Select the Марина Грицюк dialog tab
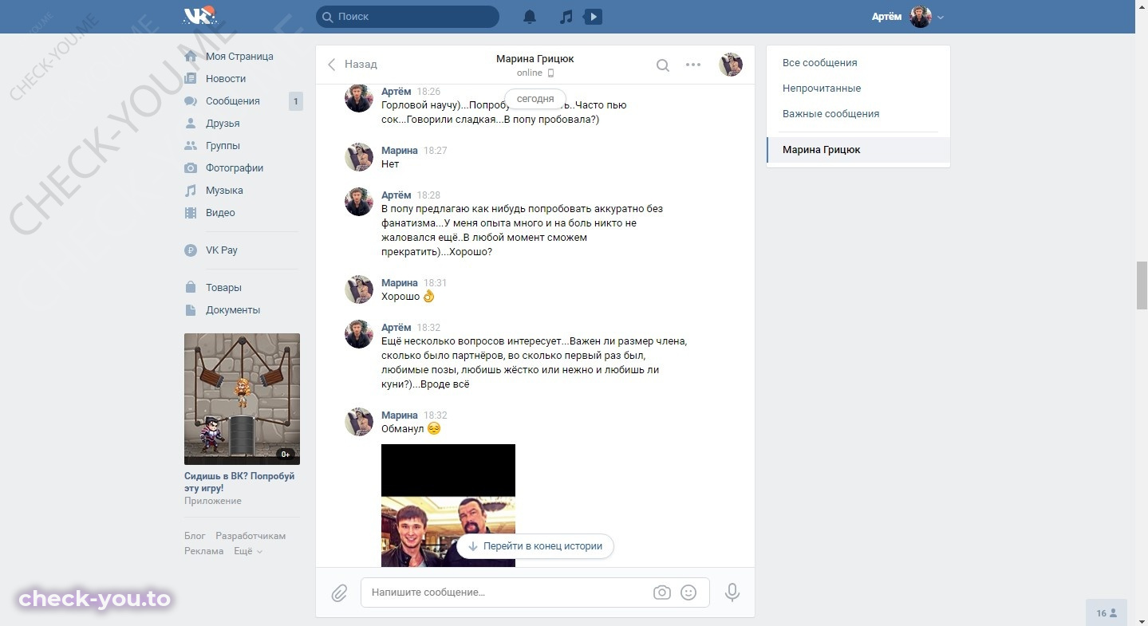This screenshot has width=1148, height=626. tap(858, 150)
